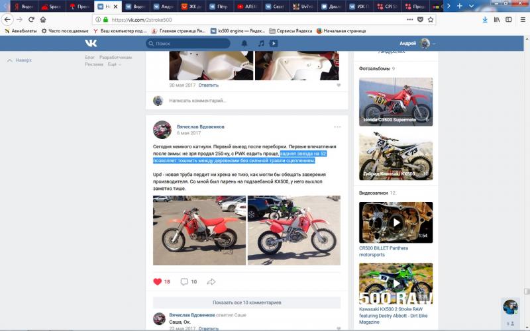The width and height of the screenshot is (530, 331).
Task: Share the post with the arrow icon
Action: click(x=211, y=282)
